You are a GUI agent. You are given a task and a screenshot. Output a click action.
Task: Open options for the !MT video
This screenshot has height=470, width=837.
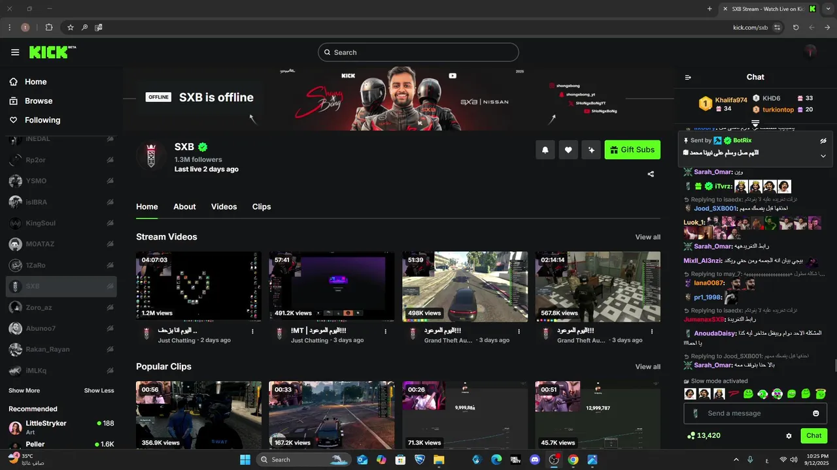tap(386, 331)
